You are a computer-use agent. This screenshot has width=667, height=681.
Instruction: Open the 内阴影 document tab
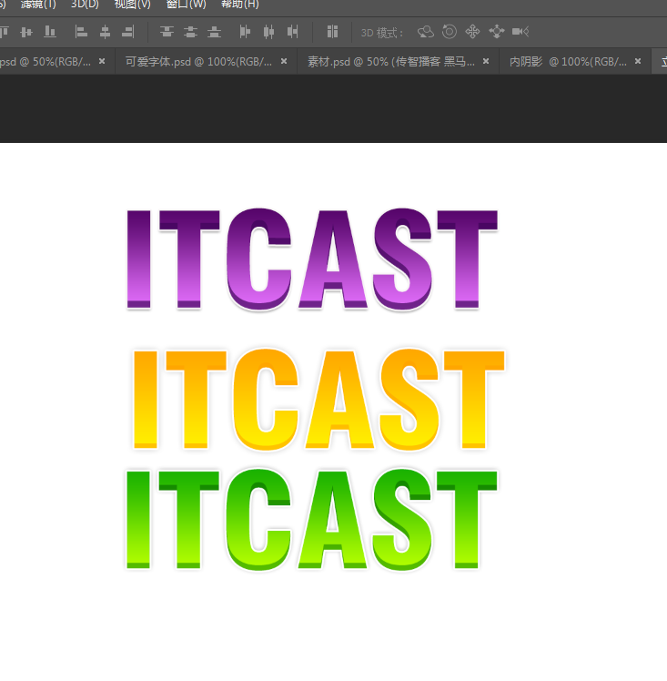coord(567,61)
